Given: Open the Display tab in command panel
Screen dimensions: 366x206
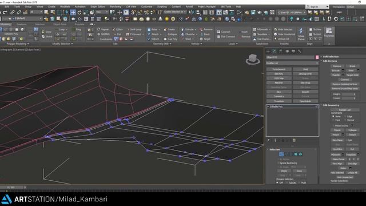Looking at the screenshot, I should pos(293,51).
